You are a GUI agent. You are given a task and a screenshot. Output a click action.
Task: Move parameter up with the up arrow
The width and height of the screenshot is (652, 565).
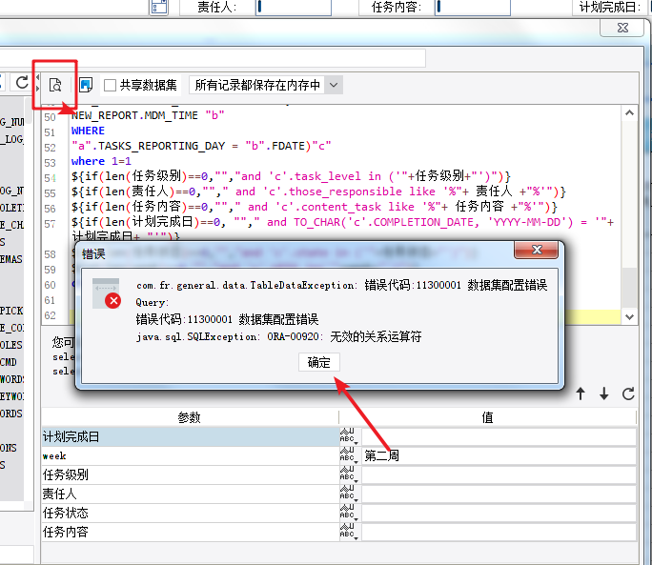pyautogui.click(x=581, y=393)
